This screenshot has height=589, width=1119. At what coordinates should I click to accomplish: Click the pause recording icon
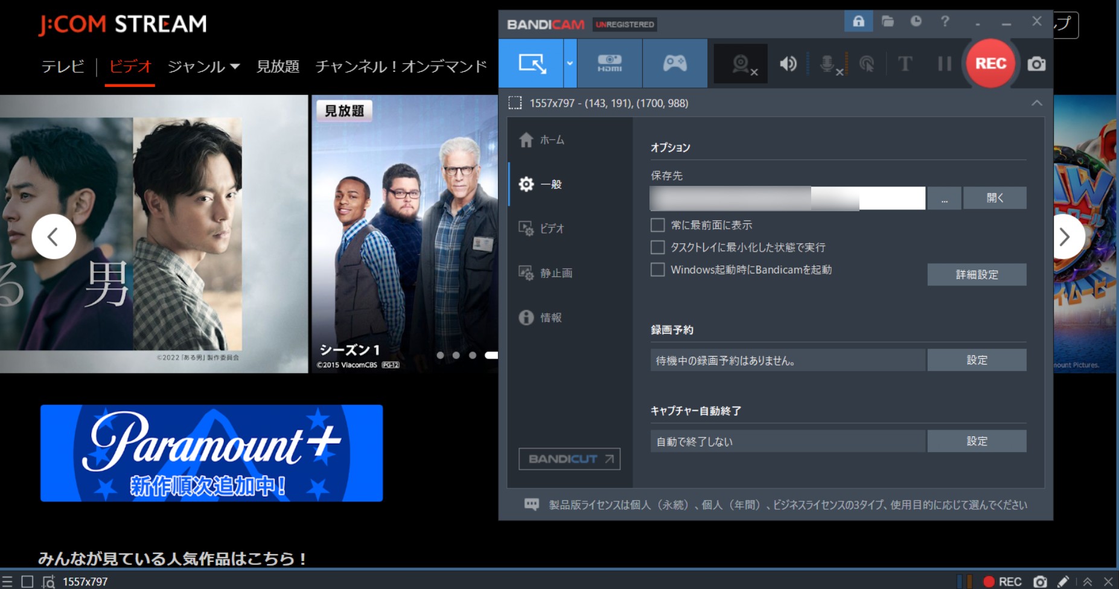pos(945,63)
